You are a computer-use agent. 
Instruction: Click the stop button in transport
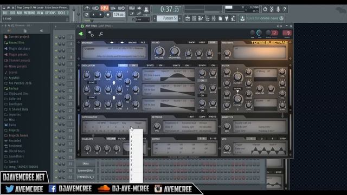coord(100,15)
